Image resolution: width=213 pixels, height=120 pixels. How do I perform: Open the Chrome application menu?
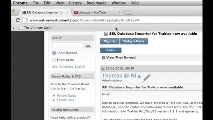point(20,3)
